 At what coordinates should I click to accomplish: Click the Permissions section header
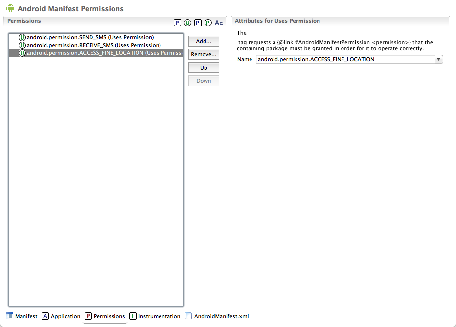point(24,21)
